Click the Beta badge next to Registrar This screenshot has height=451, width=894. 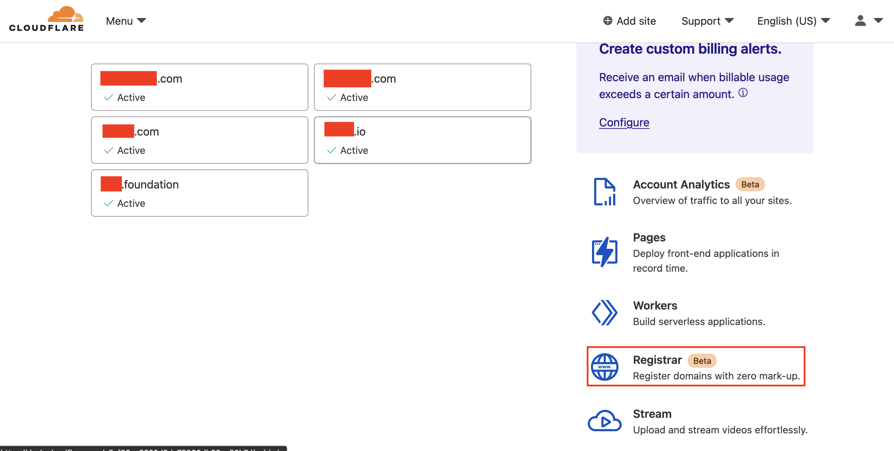point(702,361)
